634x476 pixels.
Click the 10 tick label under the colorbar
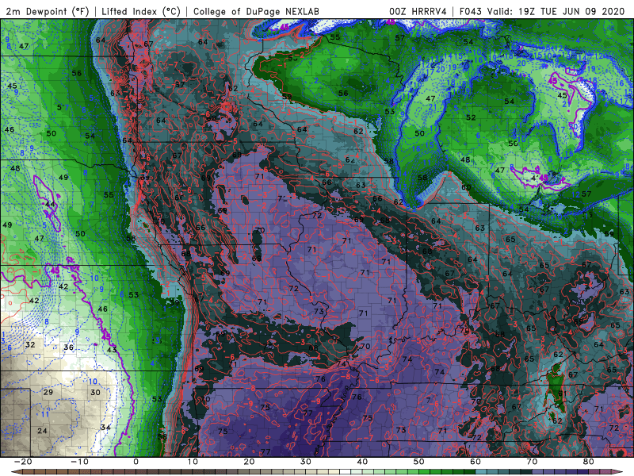click(193, 462)
